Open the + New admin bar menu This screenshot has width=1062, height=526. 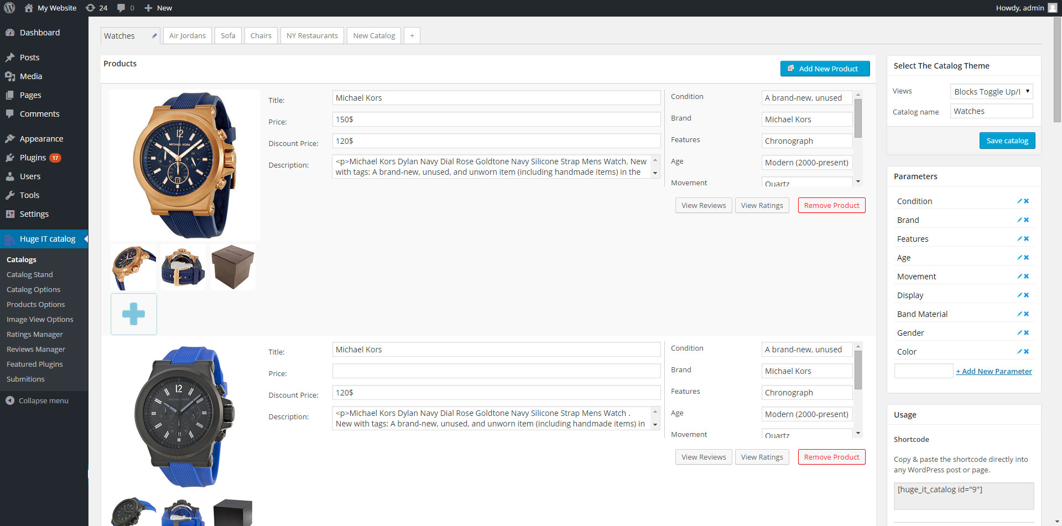(x=158, y=8)
